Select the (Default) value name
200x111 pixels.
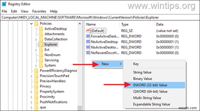point(98,31)
